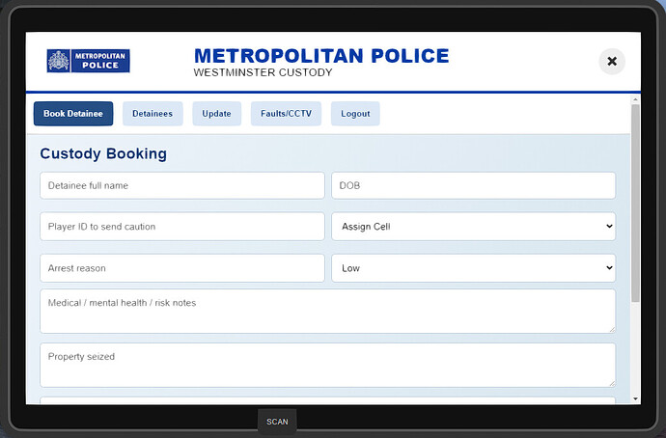666x438 pixels.
Task: Close the custody tablet with X button
Action: 612,61
